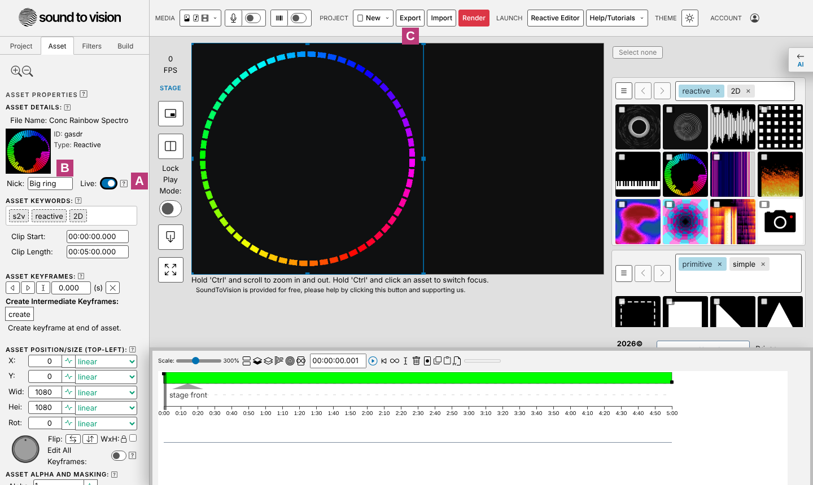Click the download-to-stage arrow button
This screenshot has width=813, height=485.
coord(171,237)
